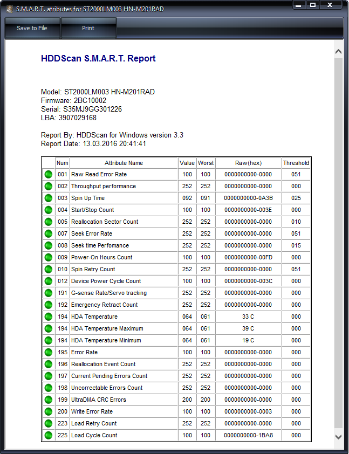This screenshot has height=454, width=349.
Task: Click the green status icon for Load Cycle Count
Action: [49, 436]
